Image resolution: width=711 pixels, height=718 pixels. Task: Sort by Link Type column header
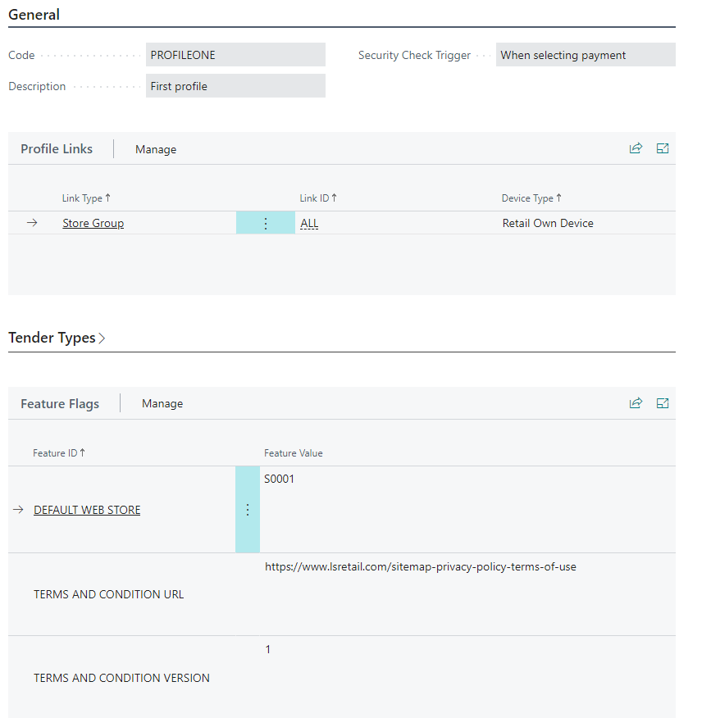(86, 198)
